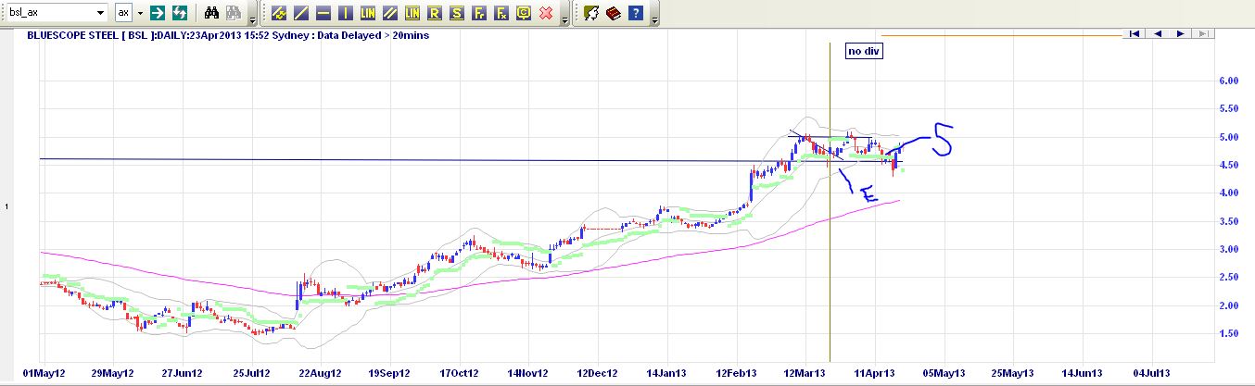Step chart forward with right arrow

(x=1180, y=33)
